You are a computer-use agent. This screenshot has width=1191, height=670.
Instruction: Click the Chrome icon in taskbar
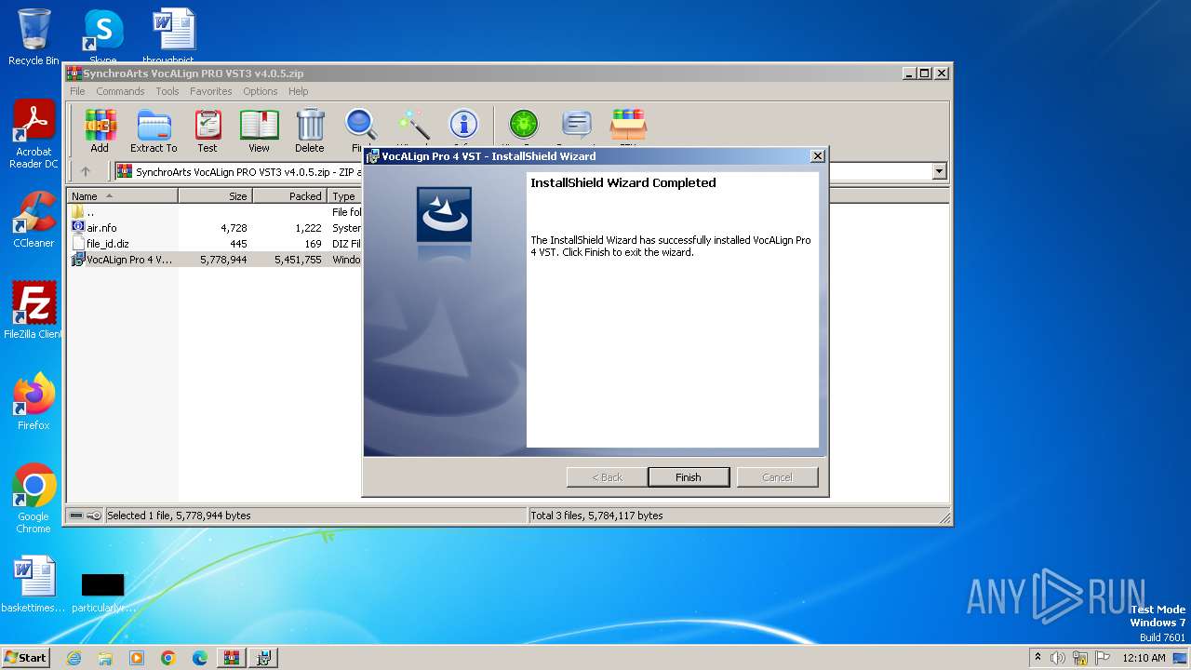pos(167,658)
